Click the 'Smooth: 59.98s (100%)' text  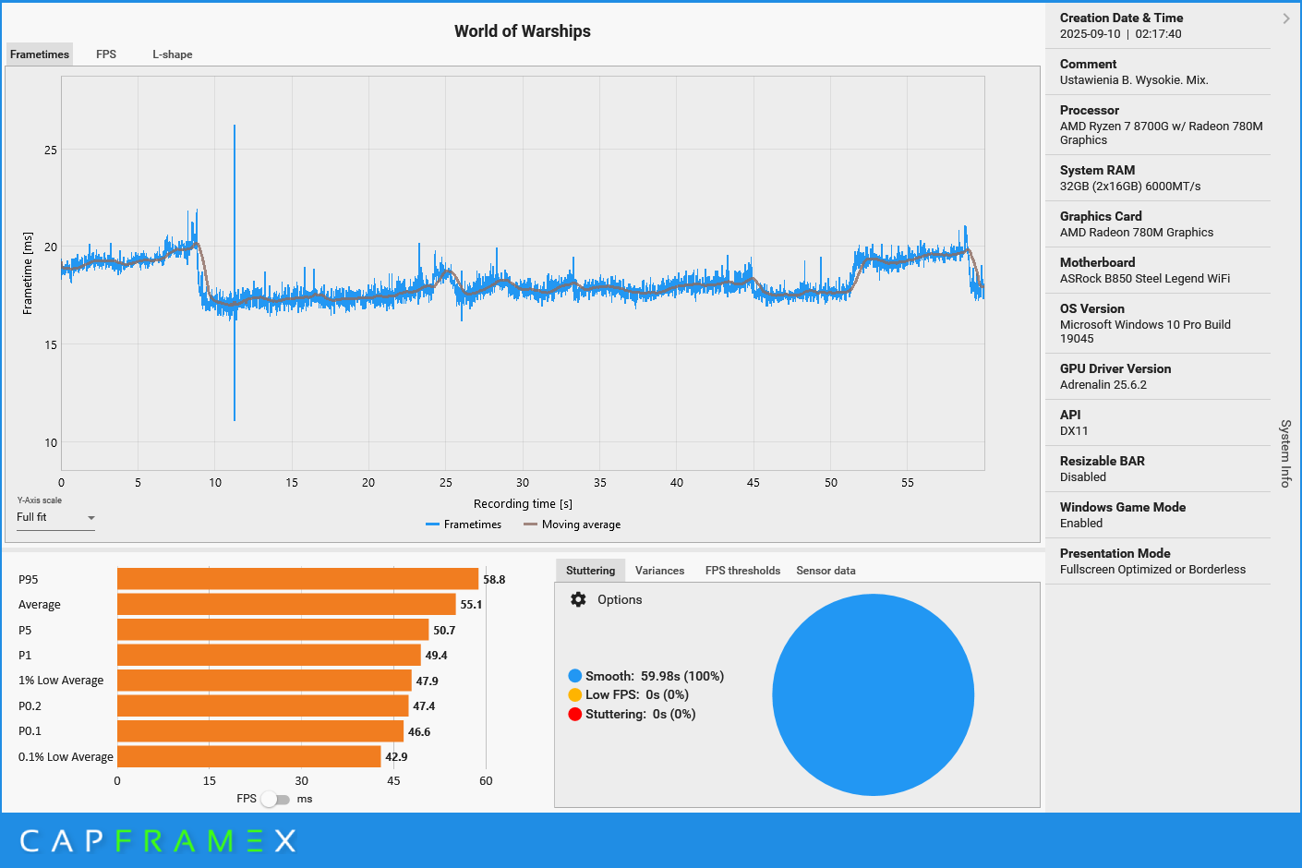pos(655,676)
